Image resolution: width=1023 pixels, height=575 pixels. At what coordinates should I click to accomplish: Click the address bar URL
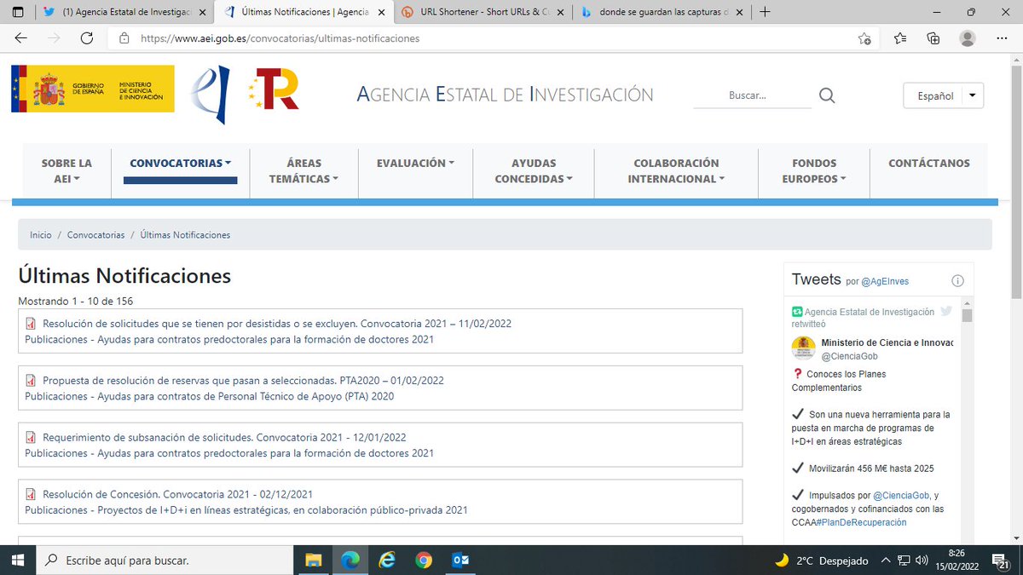(x=280, y=38)
